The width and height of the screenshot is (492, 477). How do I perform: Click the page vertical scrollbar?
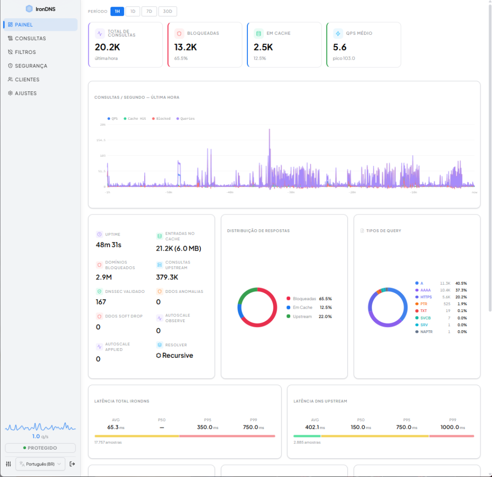[490, 144]
